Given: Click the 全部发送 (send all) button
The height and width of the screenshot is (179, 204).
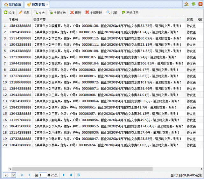Looking at the screenshot, I should pyautogui.click(x=57, y=13).
